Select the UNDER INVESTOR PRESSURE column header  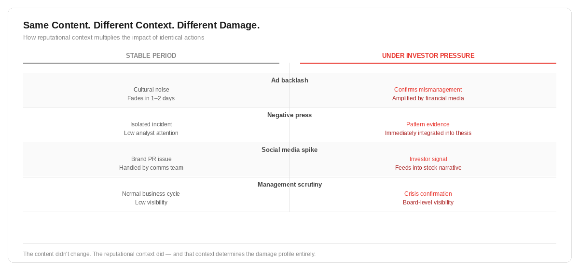coord(428,56)
